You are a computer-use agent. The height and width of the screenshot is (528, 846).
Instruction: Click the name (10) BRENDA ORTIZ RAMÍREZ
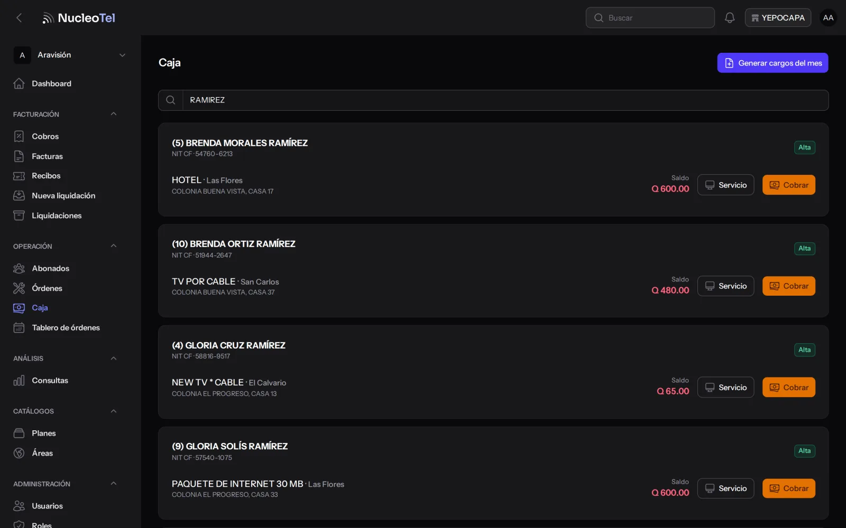[234, 244]
